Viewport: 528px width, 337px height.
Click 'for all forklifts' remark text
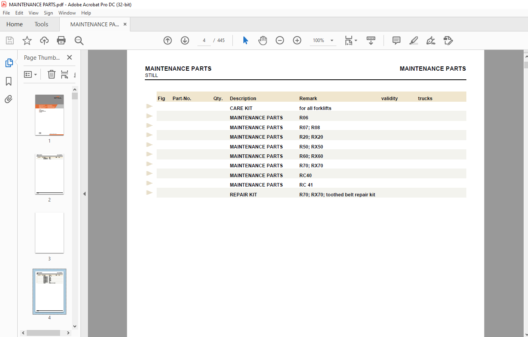[x=315, y=108]
